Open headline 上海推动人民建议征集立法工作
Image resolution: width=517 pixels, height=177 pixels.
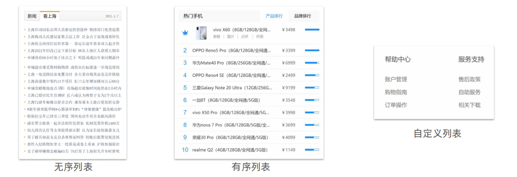54,37
